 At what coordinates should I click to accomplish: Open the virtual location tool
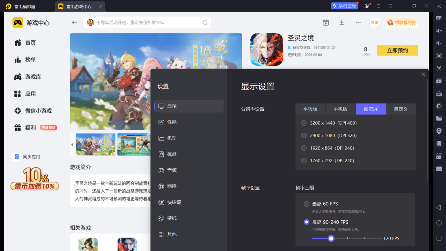pyautogui.click(x=438, y=131)
